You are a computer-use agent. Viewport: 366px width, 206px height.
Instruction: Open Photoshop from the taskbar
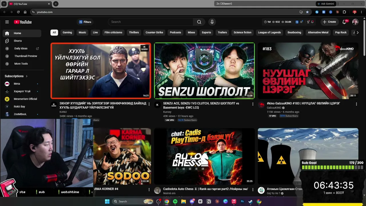[x=242, y=201]
